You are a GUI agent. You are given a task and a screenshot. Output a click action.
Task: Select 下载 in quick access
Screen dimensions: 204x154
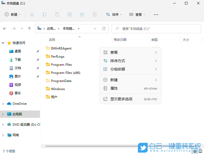18,60
